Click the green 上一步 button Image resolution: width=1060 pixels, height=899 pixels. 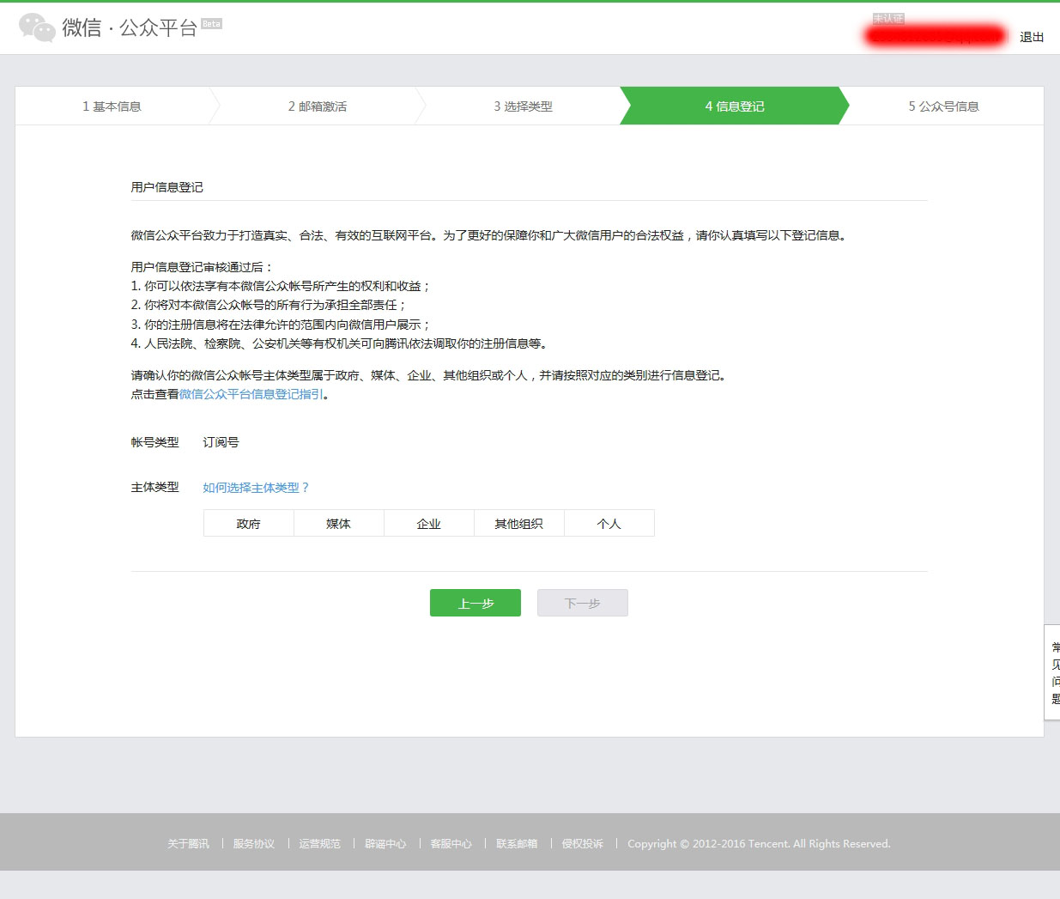(475, 603)
